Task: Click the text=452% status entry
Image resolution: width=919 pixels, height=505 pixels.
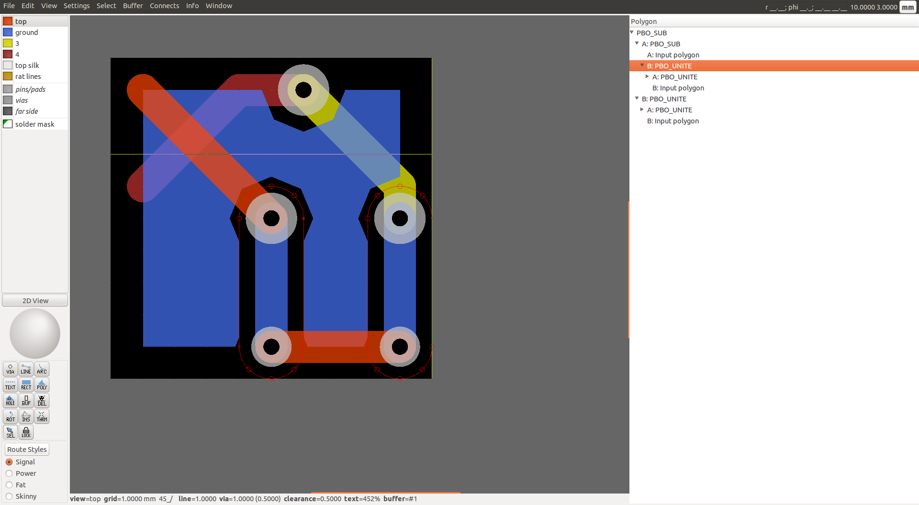Action: click(x=362, y=499)
